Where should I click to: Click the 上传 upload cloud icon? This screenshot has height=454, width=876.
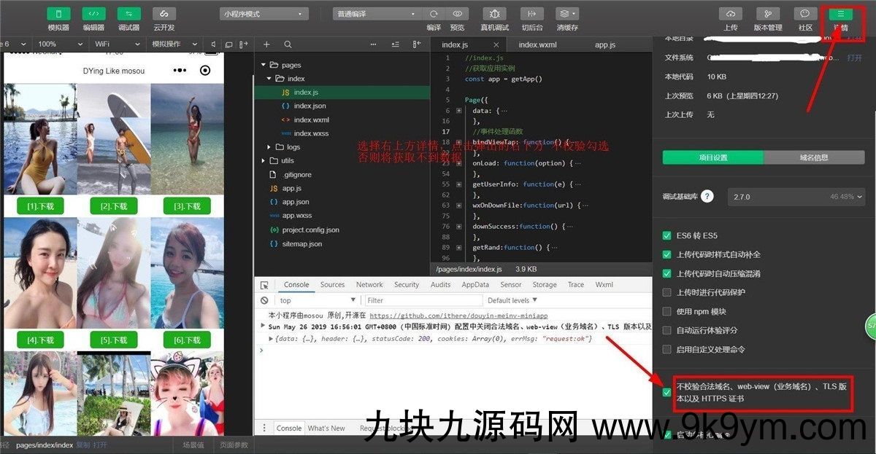click(730, 14)
